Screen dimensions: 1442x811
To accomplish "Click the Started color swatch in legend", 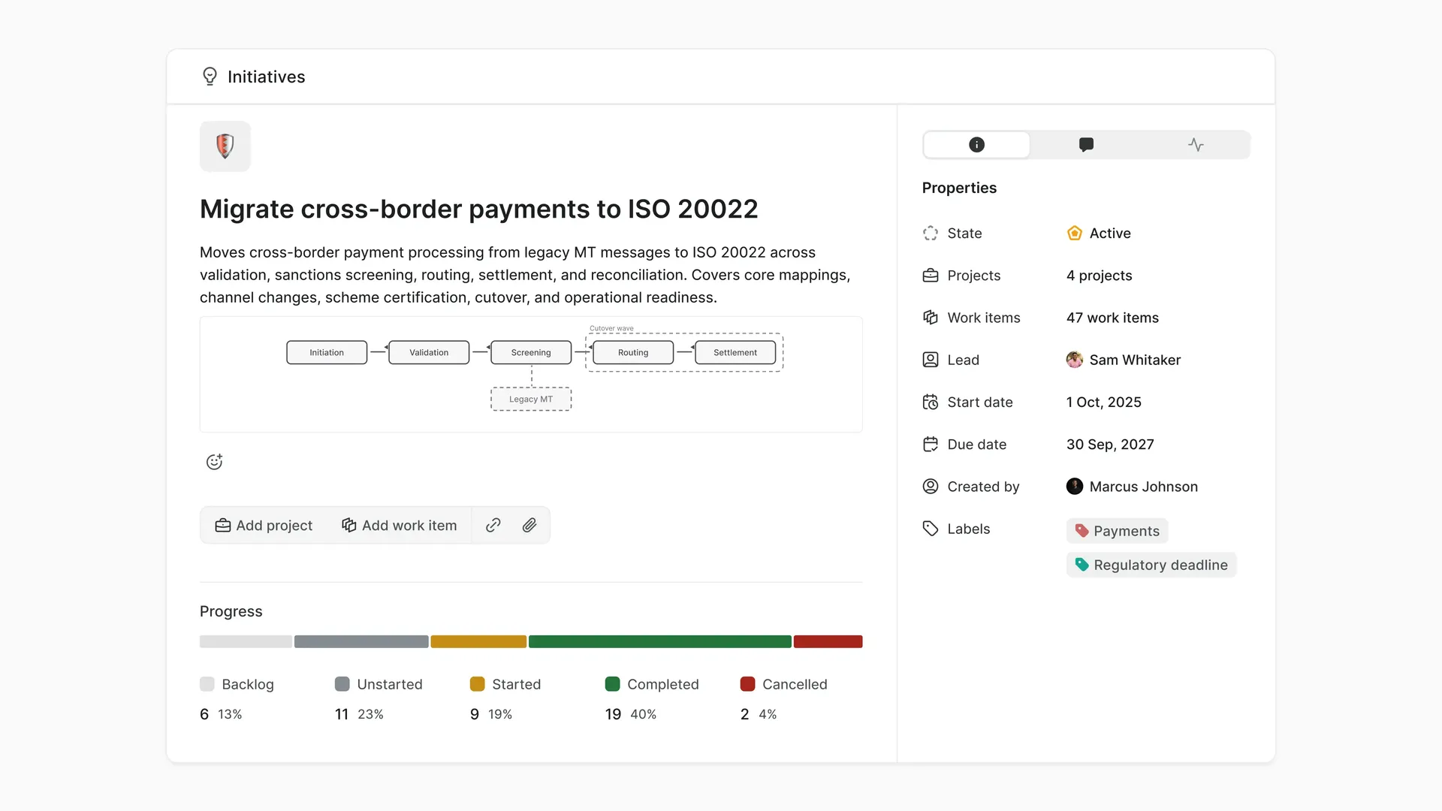I will pyautogui.click(x=477, y=684).
